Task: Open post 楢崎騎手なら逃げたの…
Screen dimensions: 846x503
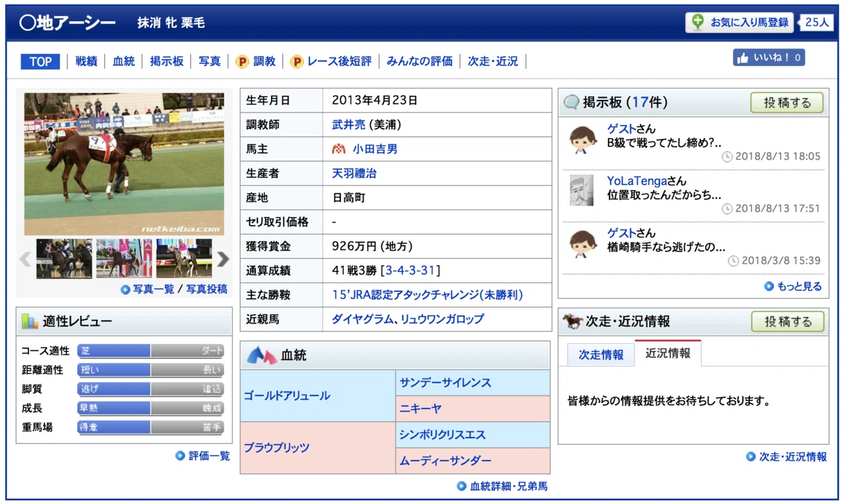Action: pos(666,247)
